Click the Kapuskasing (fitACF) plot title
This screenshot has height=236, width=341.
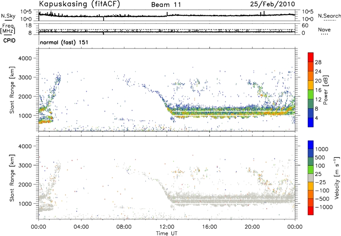(x=80, y=4)
